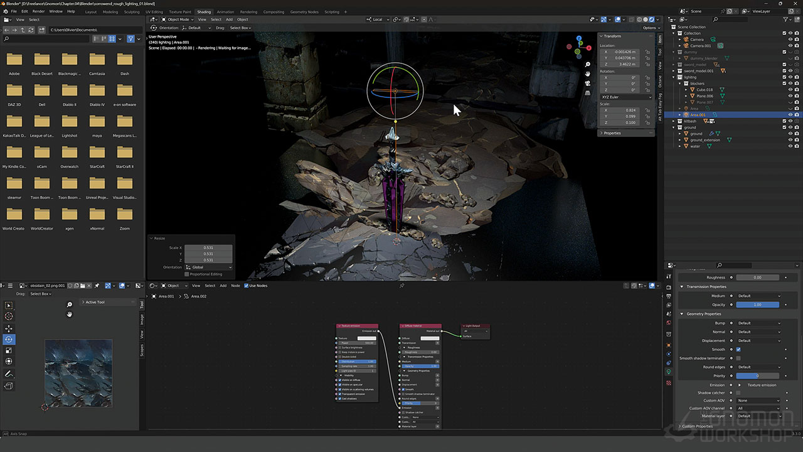Hide the water object in outliner
This screenshot has height=452, width=803.
[790, 146]
